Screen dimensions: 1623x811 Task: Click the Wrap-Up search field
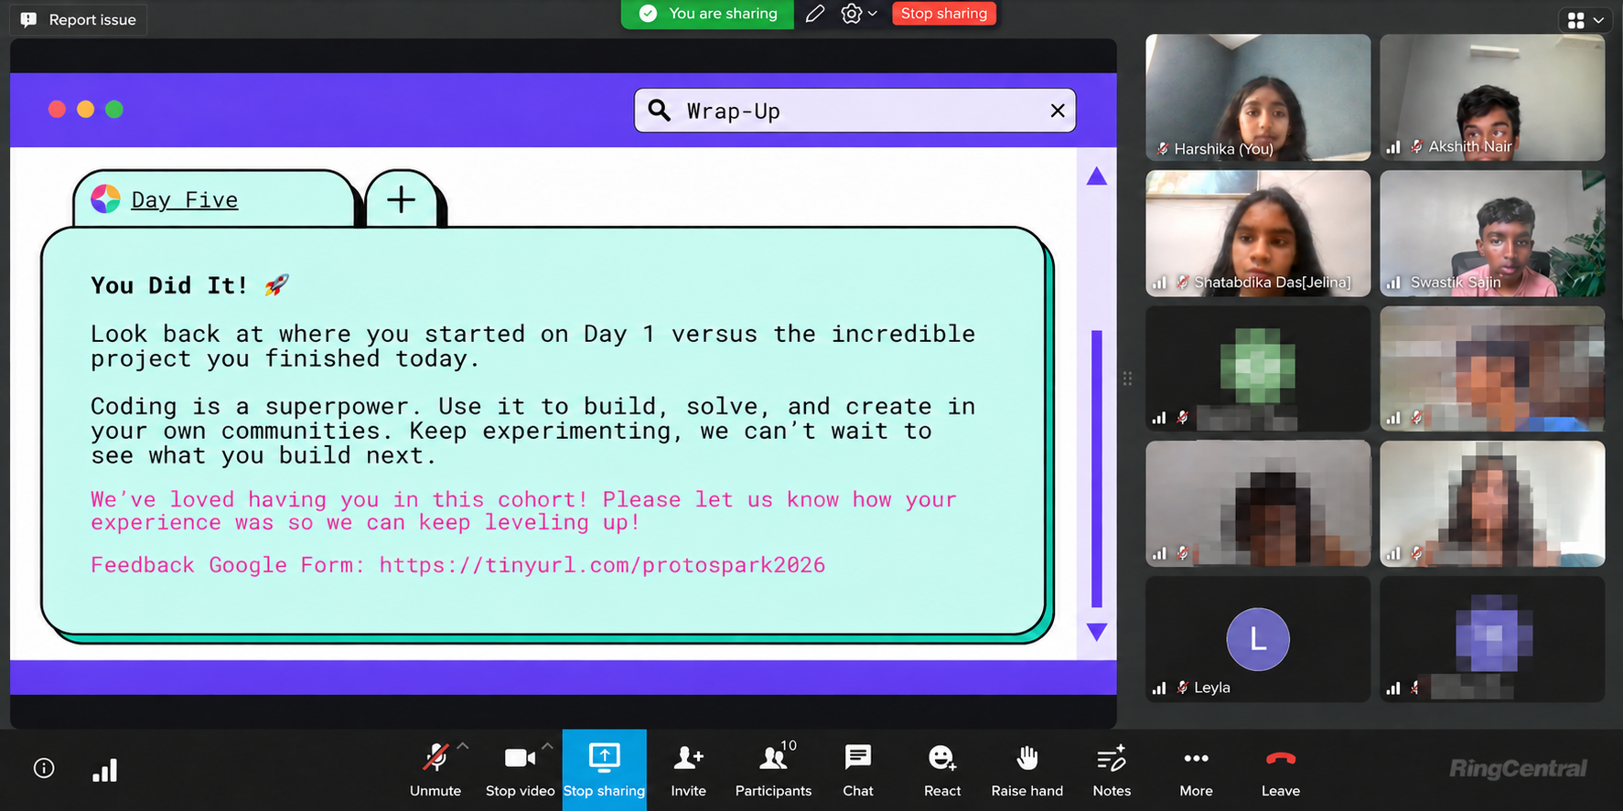tap(854, 111)
